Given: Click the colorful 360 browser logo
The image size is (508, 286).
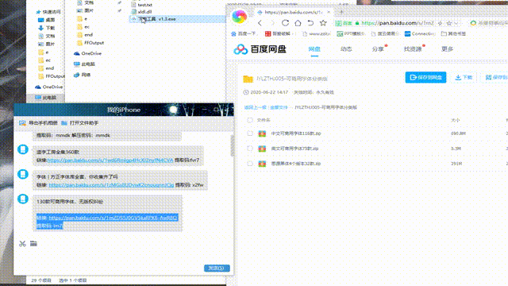Looking at the screenshot, I should tap(240, 16).
